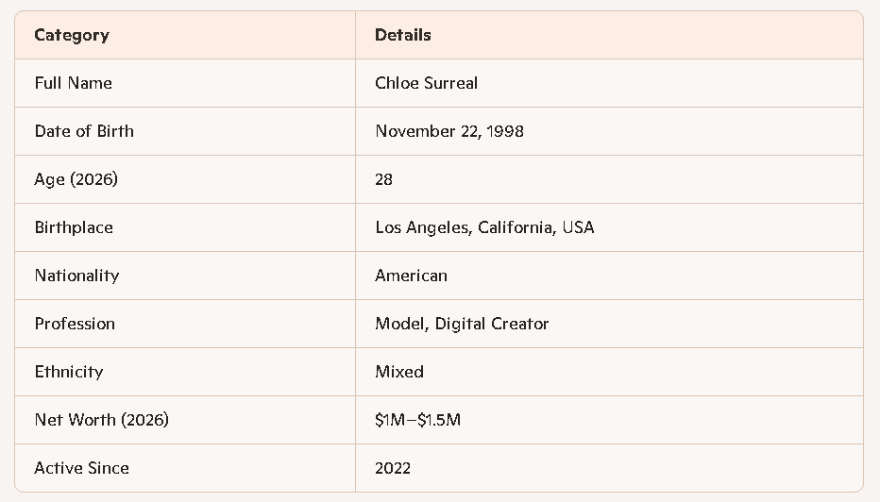This screenshot has height=502, width=880.
Task: Click the Details column header
Action: (403, 35)
